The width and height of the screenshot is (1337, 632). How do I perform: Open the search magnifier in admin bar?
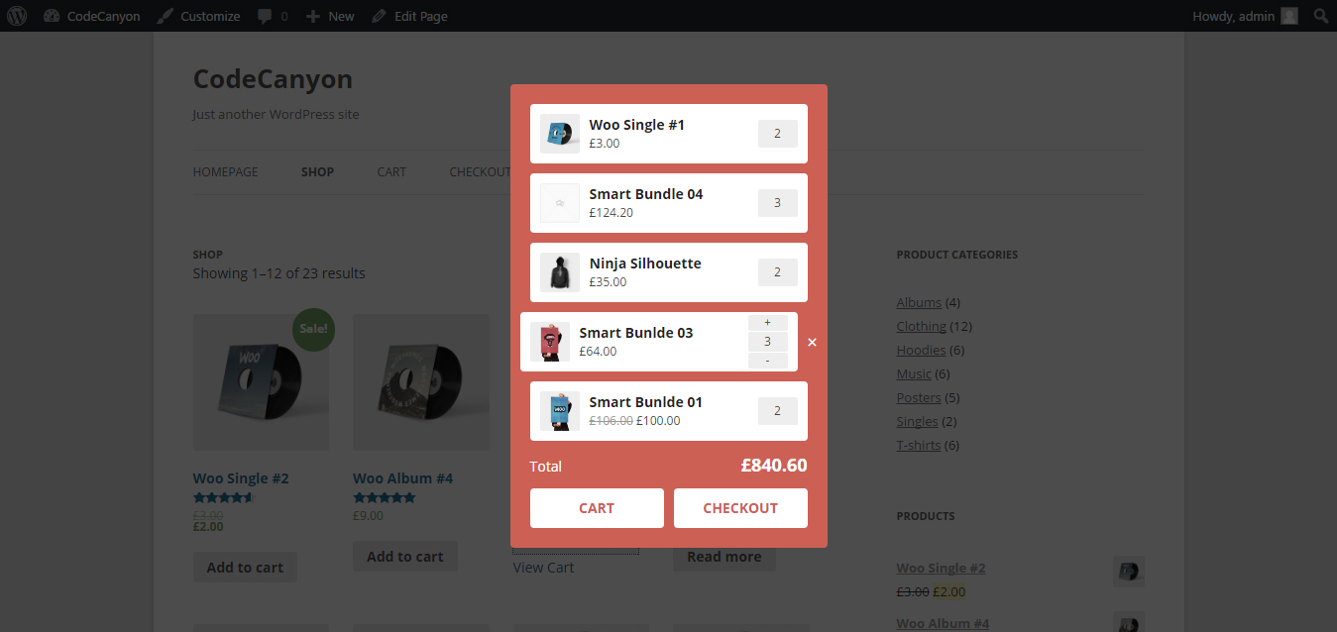pyautogui.click(x=1320, y=16)
